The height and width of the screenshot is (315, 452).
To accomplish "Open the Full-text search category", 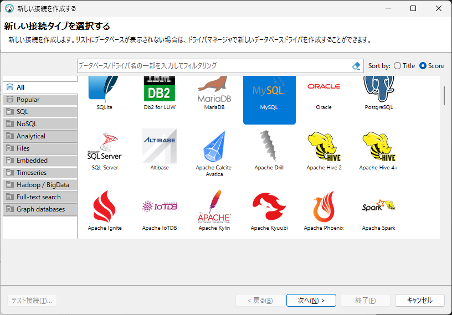I will click(40, 197).
